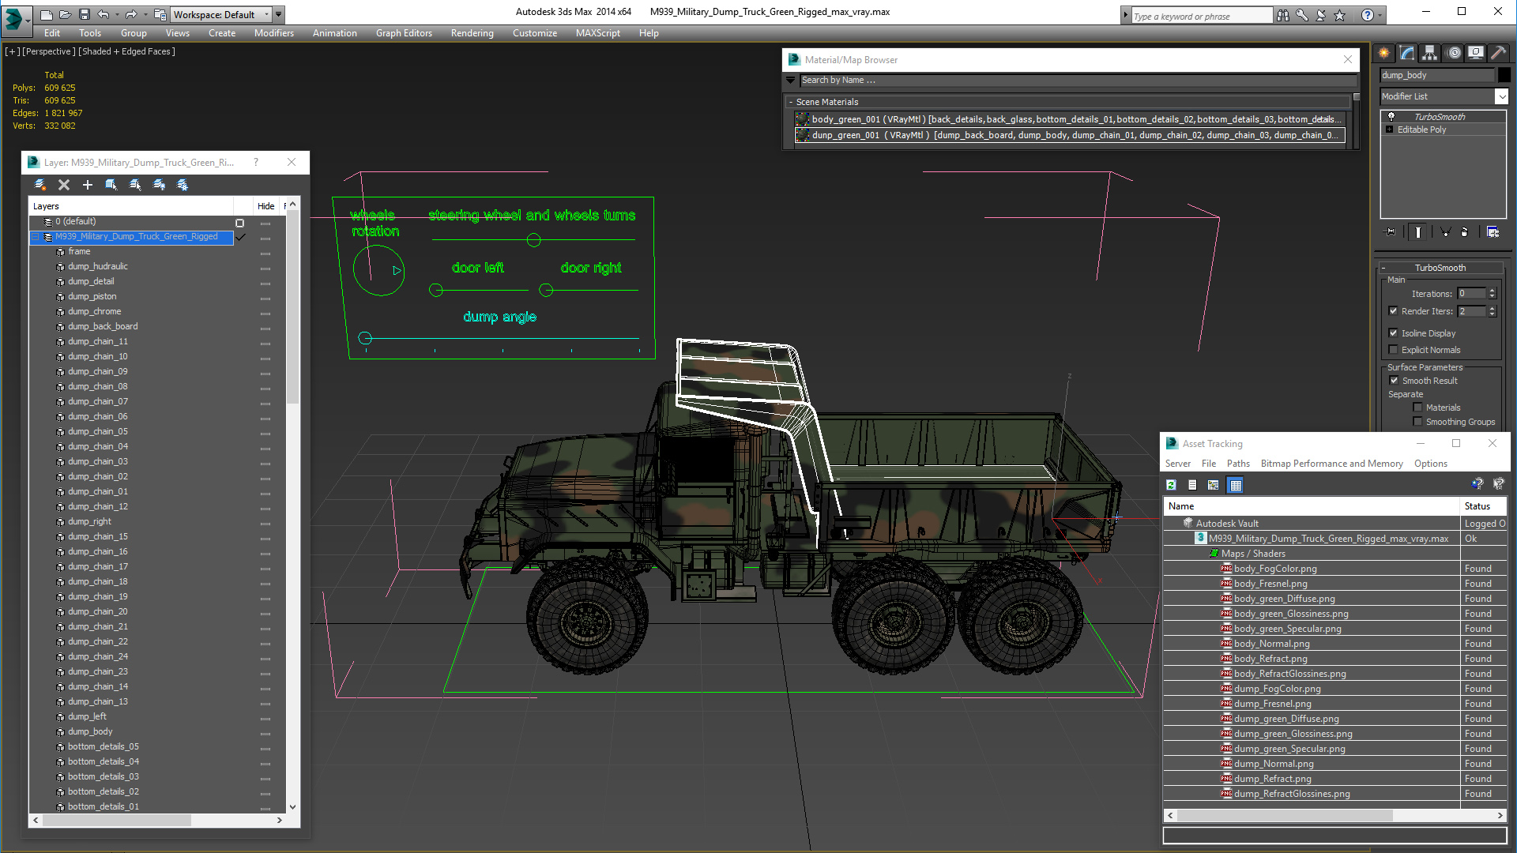Open the Create command panel tab
Screen dimensions: 1517x853
pyautogui.click(x=1384, y=53)
